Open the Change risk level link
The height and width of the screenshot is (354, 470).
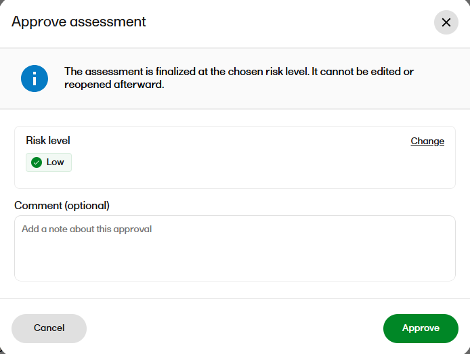[x=427, y=141]
